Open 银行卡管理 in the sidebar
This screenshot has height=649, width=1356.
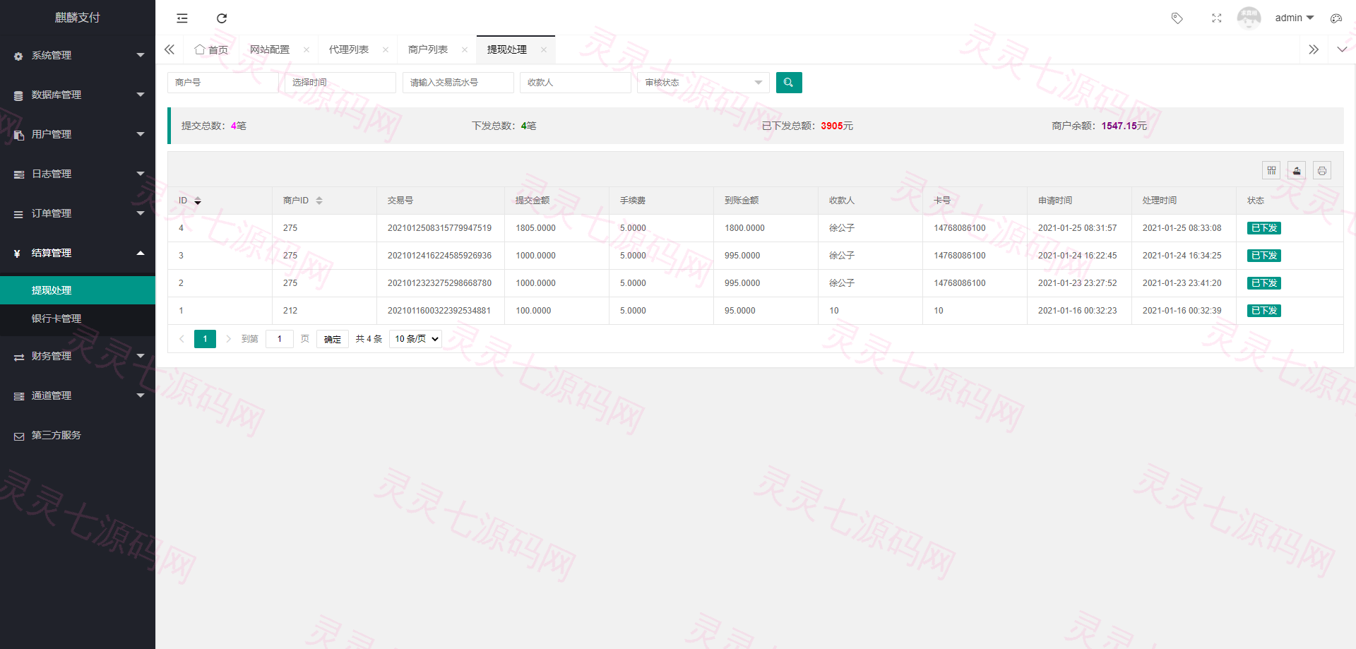(78, 318)
